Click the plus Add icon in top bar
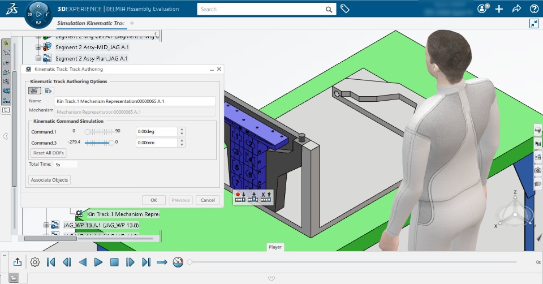543x284 pixels. pos(499,9)
